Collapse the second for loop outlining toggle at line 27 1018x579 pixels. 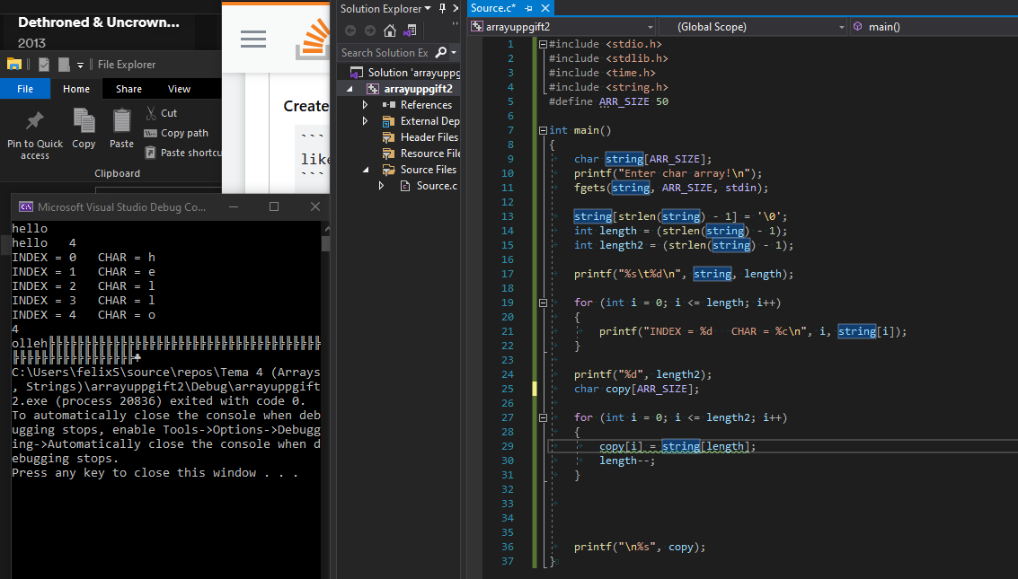click(543, 417)
